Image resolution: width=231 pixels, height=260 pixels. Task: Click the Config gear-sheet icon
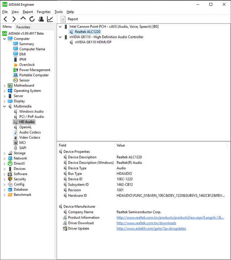[10, 184]
